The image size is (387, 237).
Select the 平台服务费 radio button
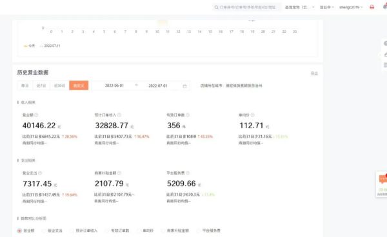(x=198, y=231)
